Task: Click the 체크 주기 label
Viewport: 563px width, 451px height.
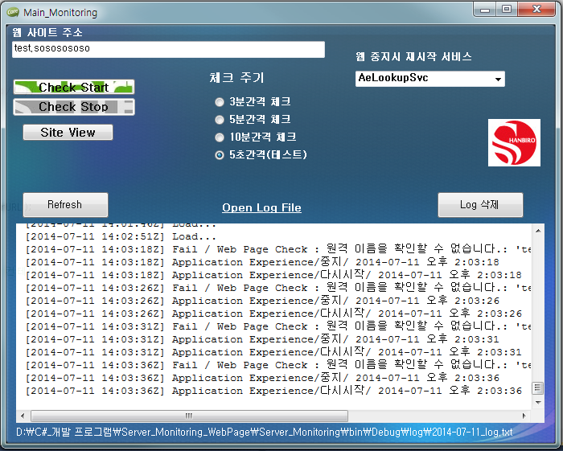Action: (x=237, y=77)
